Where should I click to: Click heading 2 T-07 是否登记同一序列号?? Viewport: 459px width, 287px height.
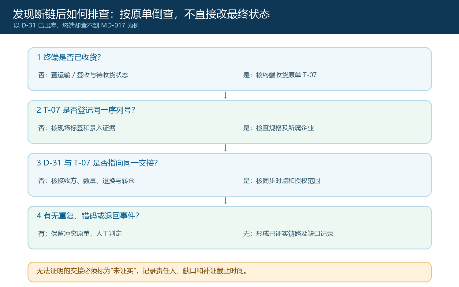tap(86, 110)
